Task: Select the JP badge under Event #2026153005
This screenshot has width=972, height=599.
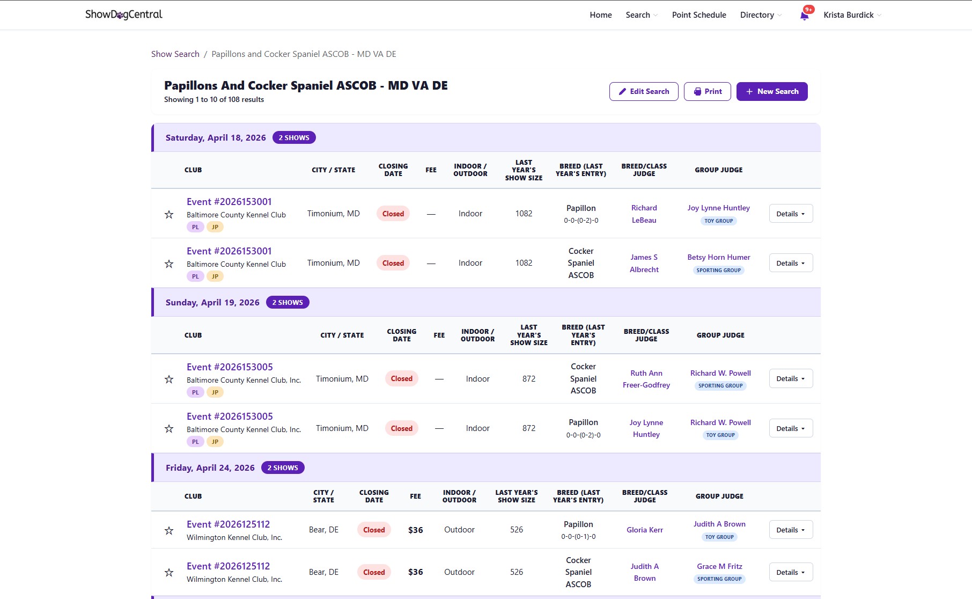Action: [x=215, y=392]
